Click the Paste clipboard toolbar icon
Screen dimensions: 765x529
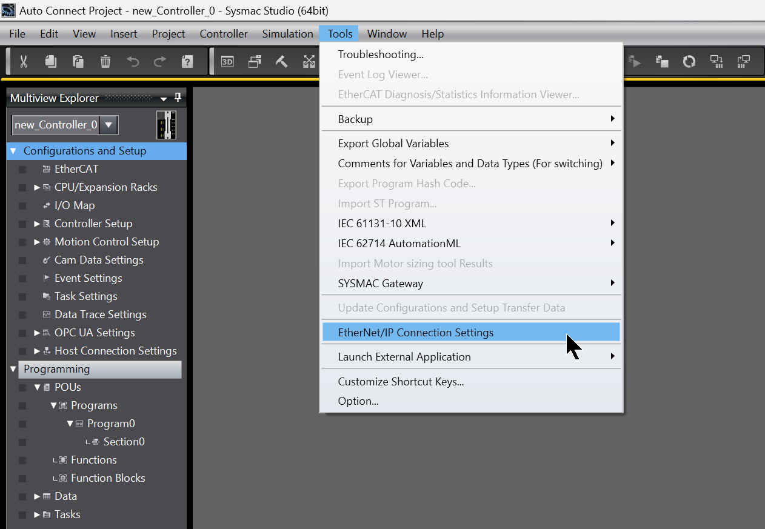point(78,61)
